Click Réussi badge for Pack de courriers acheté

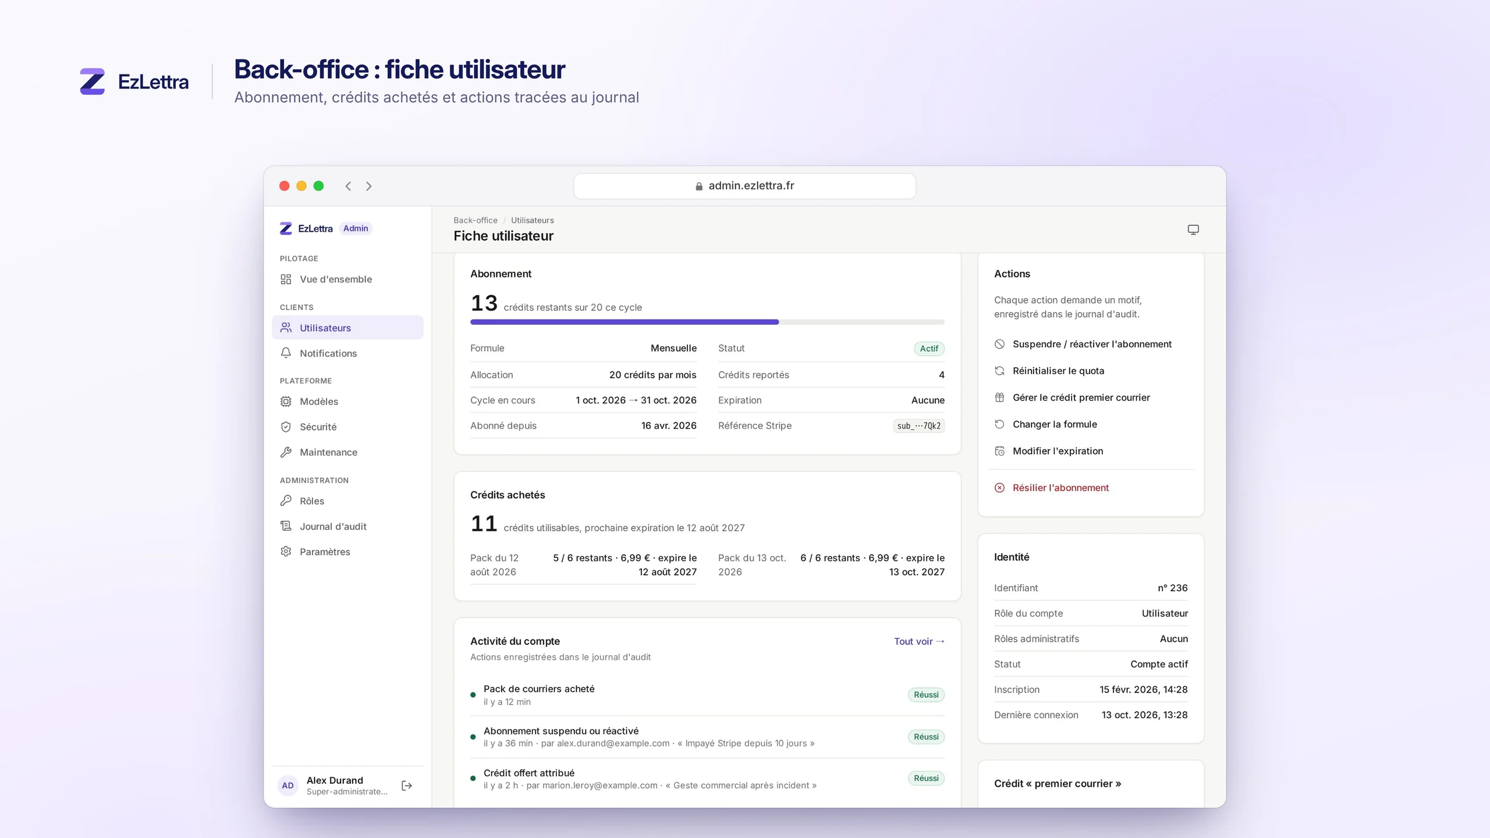pos(926,695)
